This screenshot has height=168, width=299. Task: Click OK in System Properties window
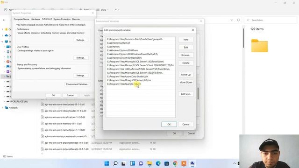(x=53, y=95)
